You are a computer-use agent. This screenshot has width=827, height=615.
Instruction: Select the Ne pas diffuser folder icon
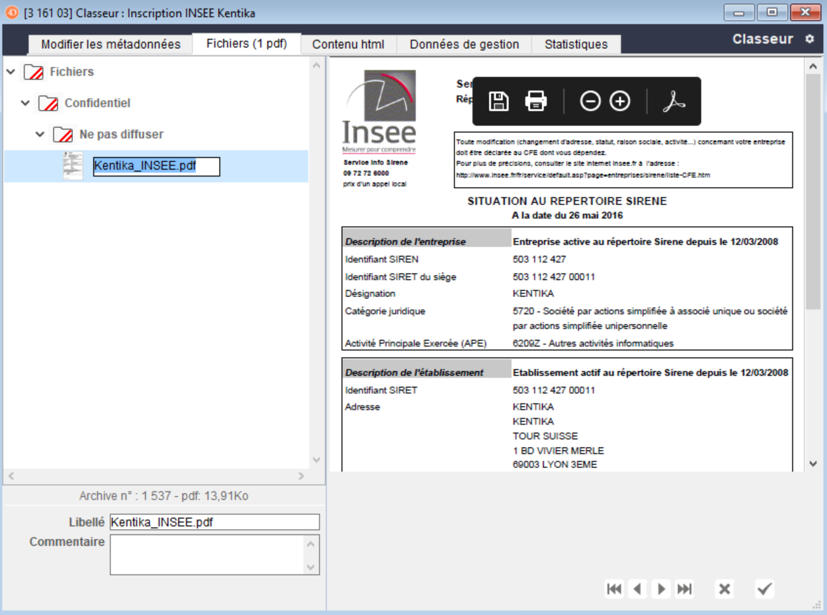click(x=63, y=135)
